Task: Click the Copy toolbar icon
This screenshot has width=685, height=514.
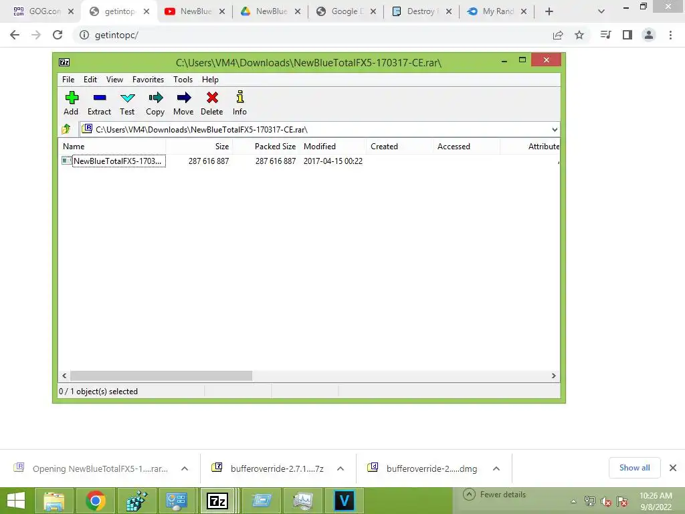Action: pyautogui.click(x=155, y=103)
